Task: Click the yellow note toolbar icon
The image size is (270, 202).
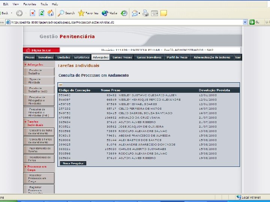Action: coord(163,13)
